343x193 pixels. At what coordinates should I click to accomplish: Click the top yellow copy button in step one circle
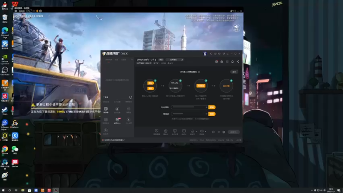(x=150, y=83)
